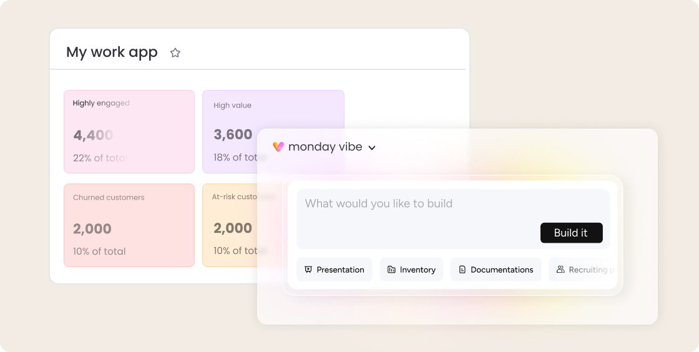Star the My work app title
The image size is (699, 352).
175,53
